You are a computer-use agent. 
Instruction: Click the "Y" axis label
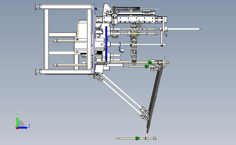point(17,115)
